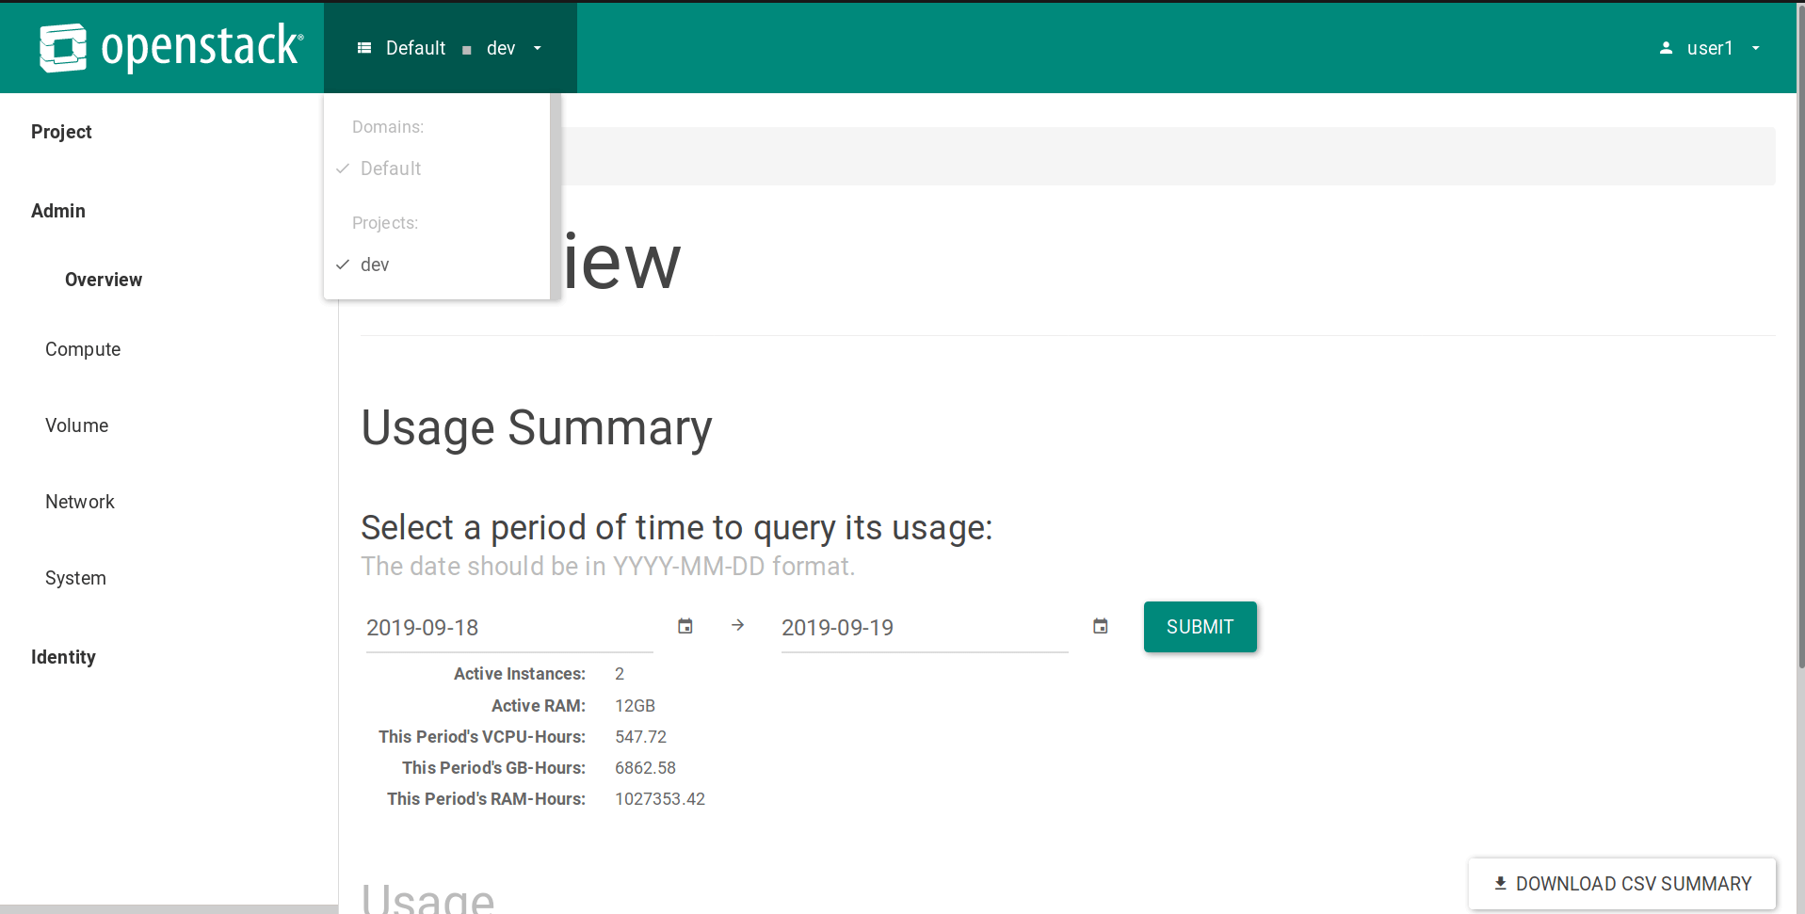Download CSV Summary of usage

(1621, 883)
